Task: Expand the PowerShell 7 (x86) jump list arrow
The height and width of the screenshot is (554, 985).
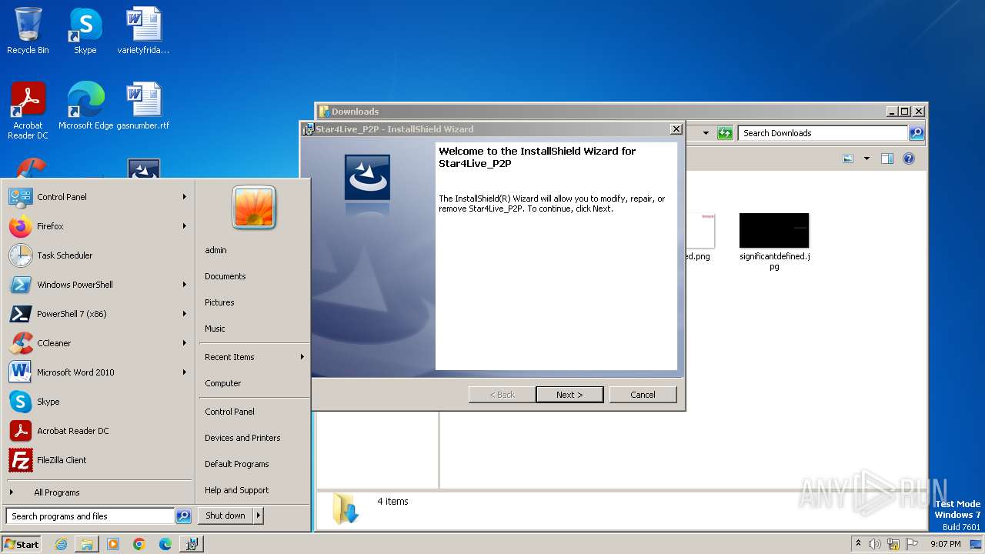Action: (185, 314)
